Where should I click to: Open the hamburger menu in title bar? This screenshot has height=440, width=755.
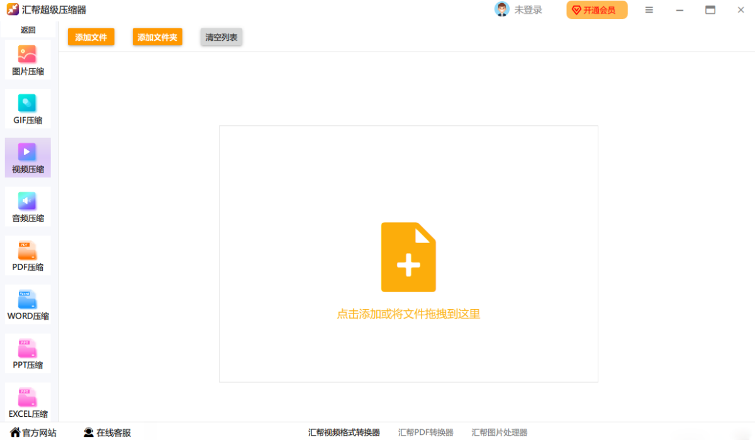[649, 10]
